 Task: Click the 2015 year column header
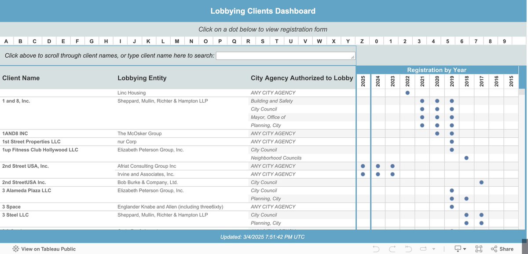click(x=511, y=81)
